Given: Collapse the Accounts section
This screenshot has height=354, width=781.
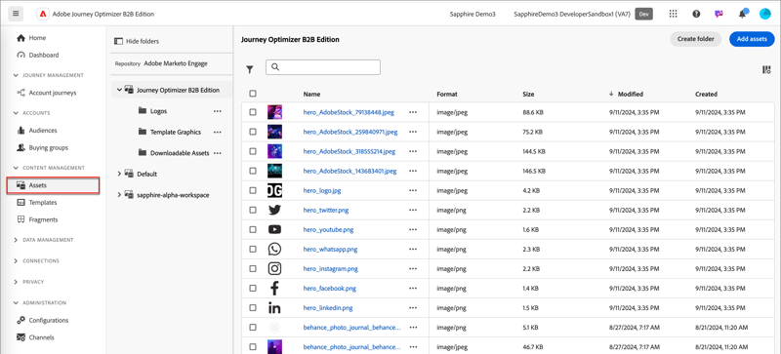Looking at the screenshot, I should pos(16,113).
